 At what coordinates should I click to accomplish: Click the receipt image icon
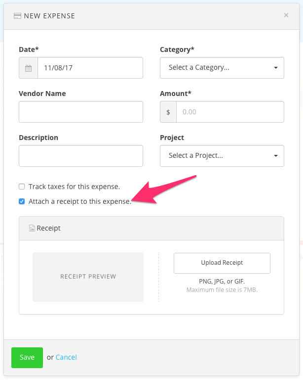click(32, 229)
